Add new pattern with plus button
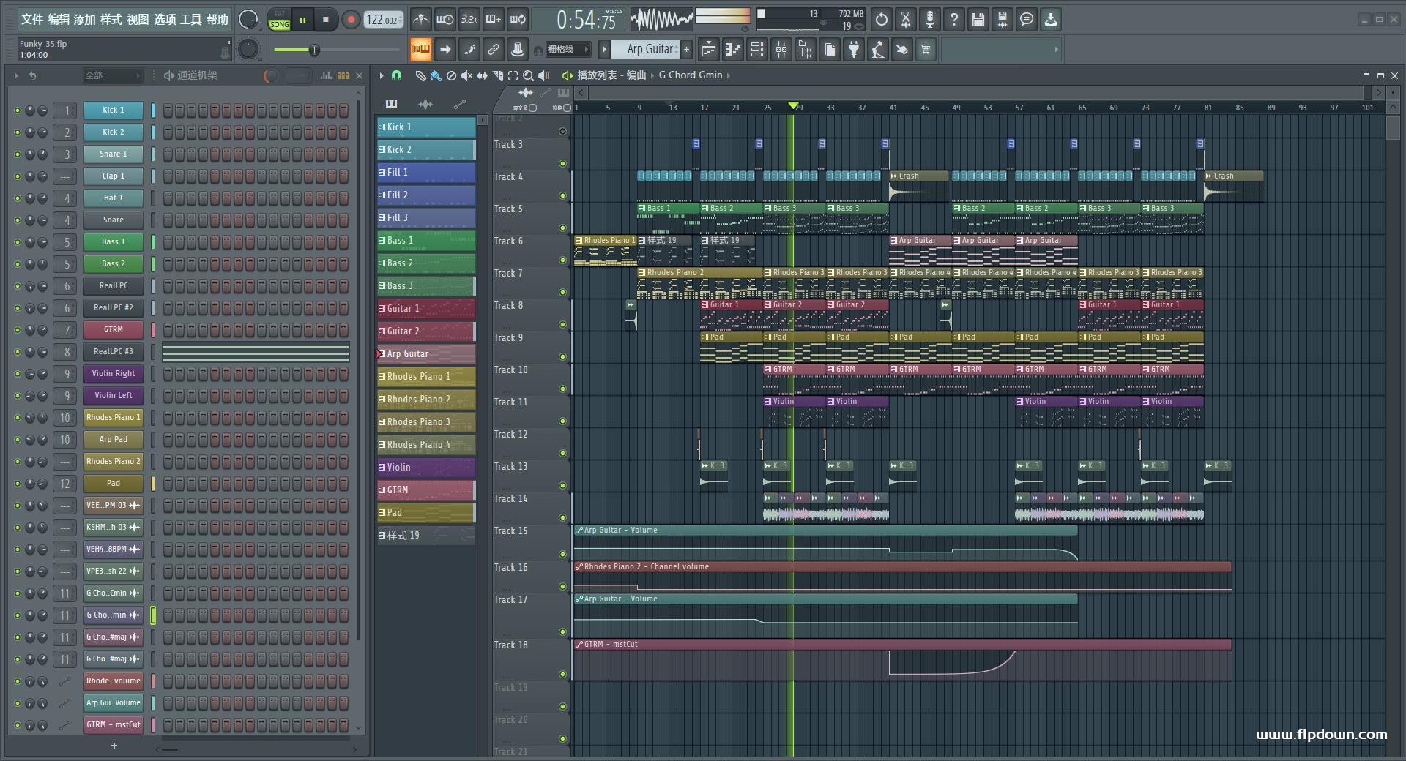Image resolution: width=1406 pixels, height=761 pixels. click(x=686, y=49)
